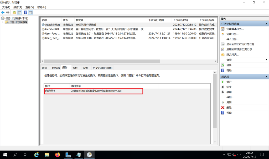Click the show/hide console tree toolbar icon
Screen dimensions: 269x159
click(19, 12)
